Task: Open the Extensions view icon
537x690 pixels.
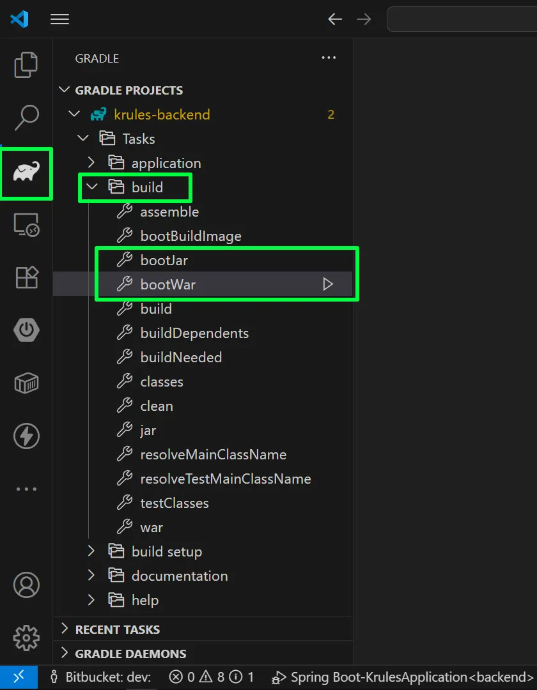Action: point(26,277)
